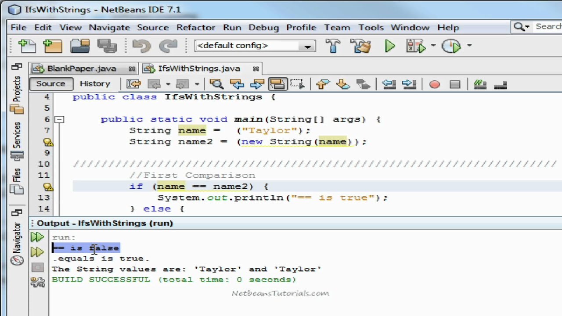Click in the quick Search field

coord(548,27)
